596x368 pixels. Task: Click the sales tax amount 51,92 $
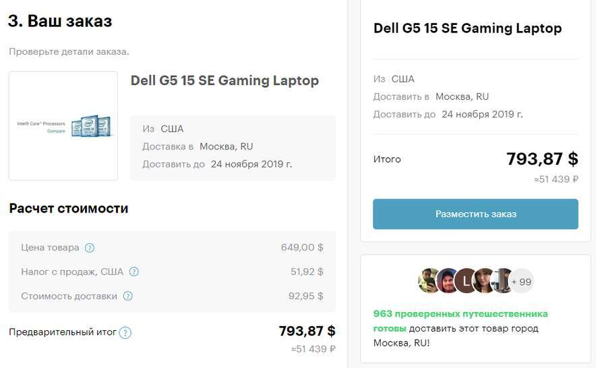(307, 272)
